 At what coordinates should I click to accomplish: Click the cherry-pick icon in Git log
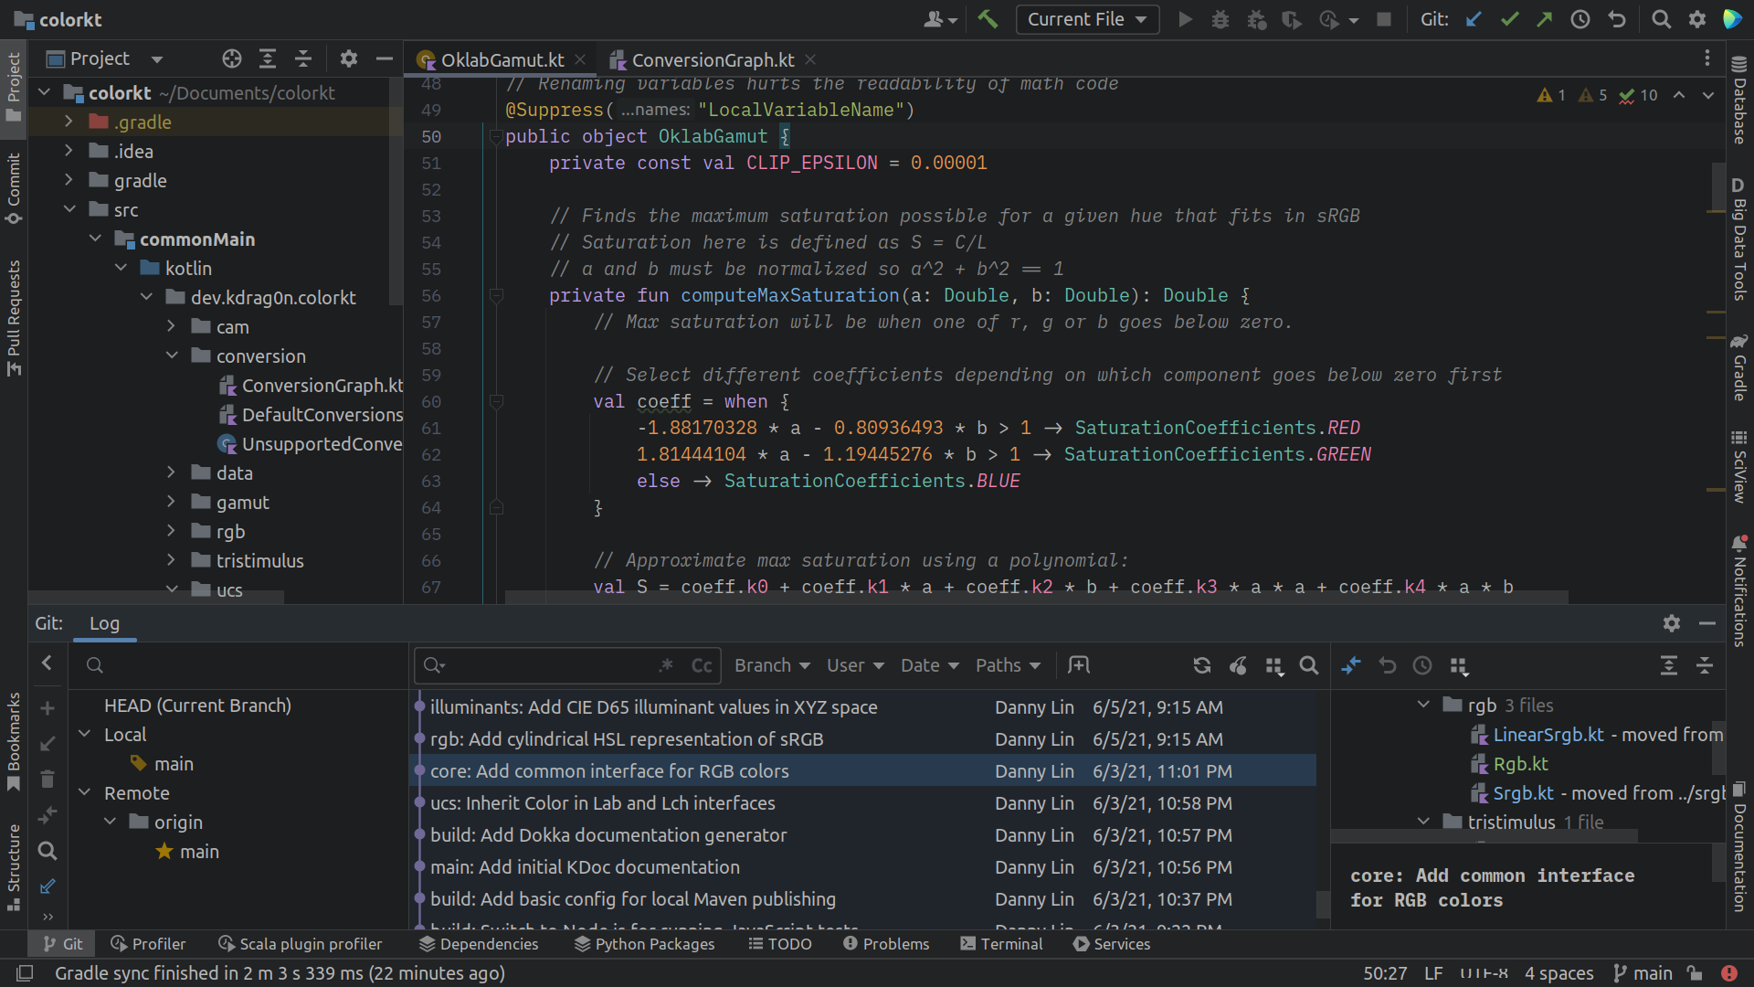[x=1238, y=665]
